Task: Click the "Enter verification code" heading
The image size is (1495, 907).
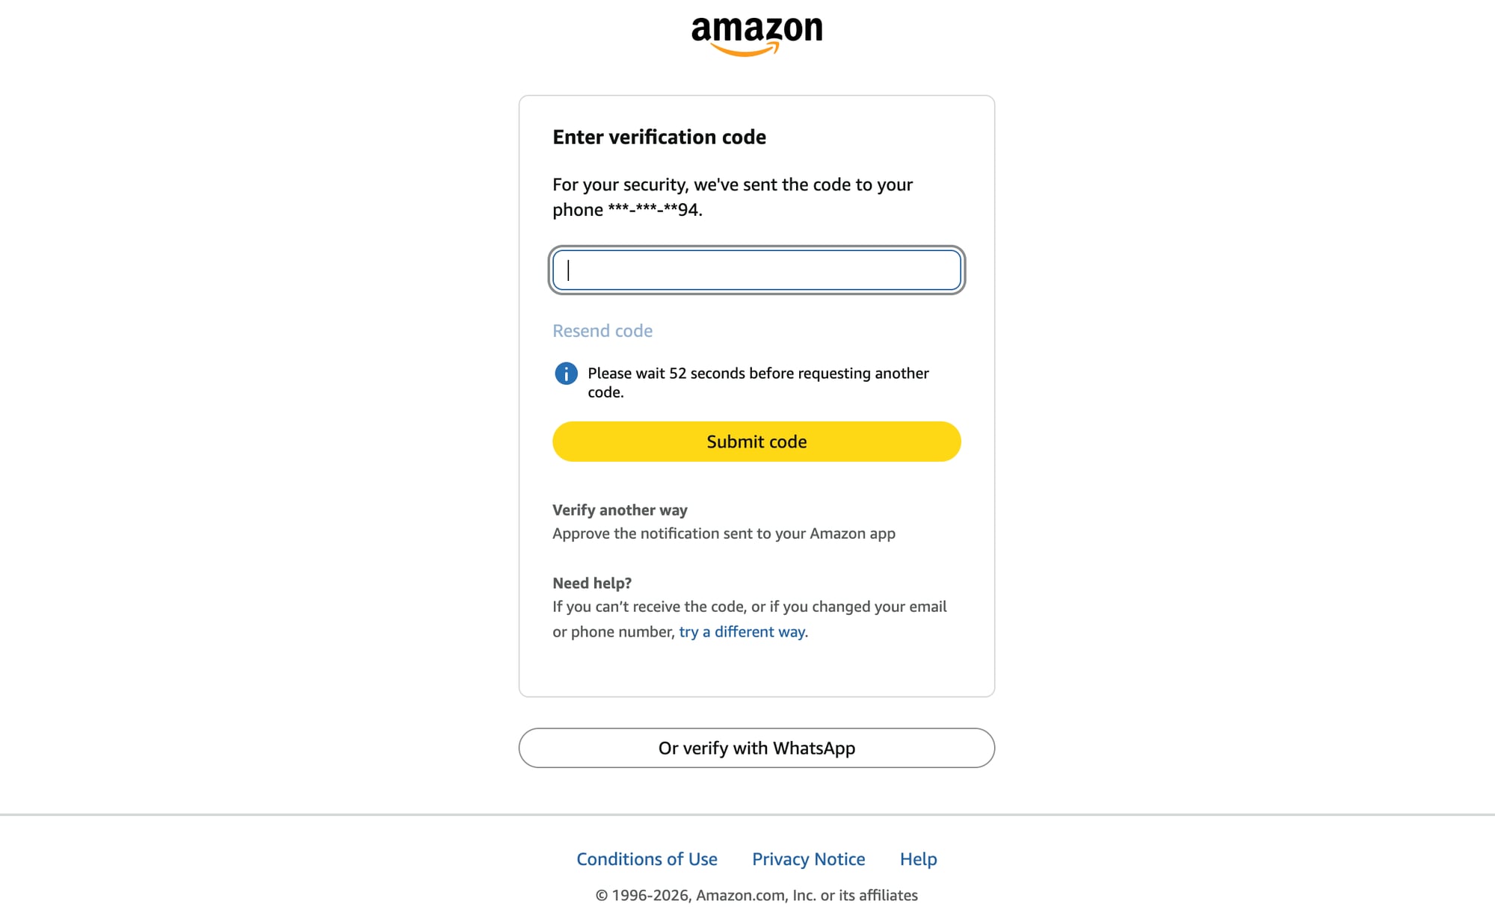Action: point(659,137)
